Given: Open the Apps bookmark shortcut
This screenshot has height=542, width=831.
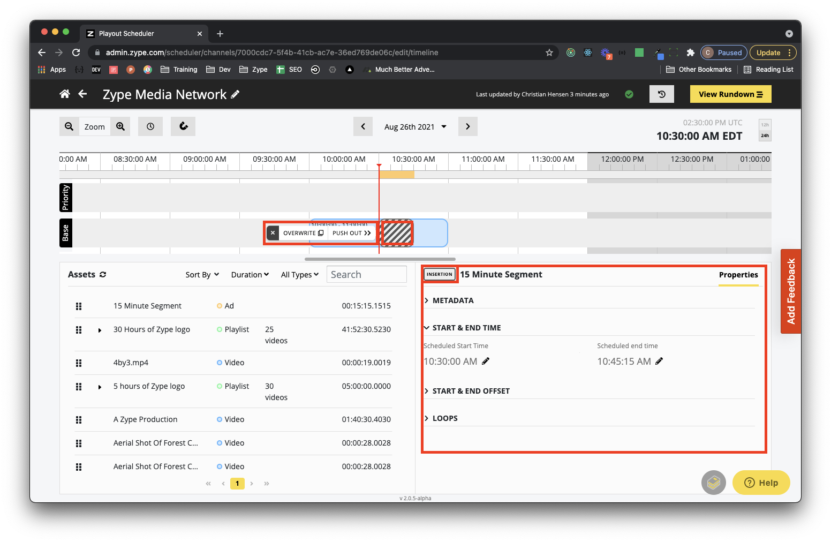Looking at the screenshot, I should 52,70.
